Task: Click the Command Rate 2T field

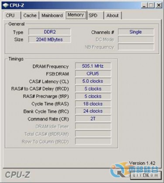Action: coord(93,119)
